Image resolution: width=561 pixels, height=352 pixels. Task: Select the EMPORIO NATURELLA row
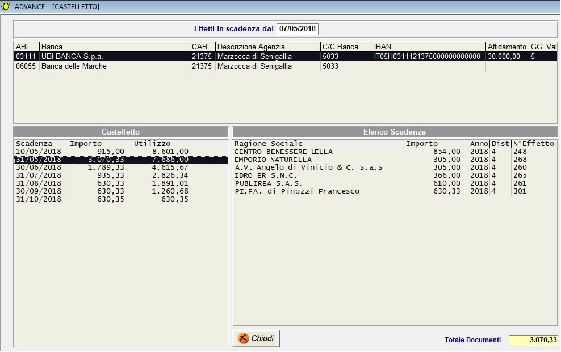click(395, 160)
